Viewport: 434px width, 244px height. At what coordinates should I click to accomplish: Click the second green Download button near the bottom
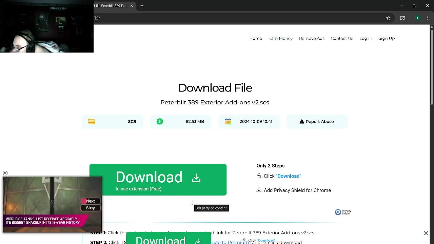[169, 238]
